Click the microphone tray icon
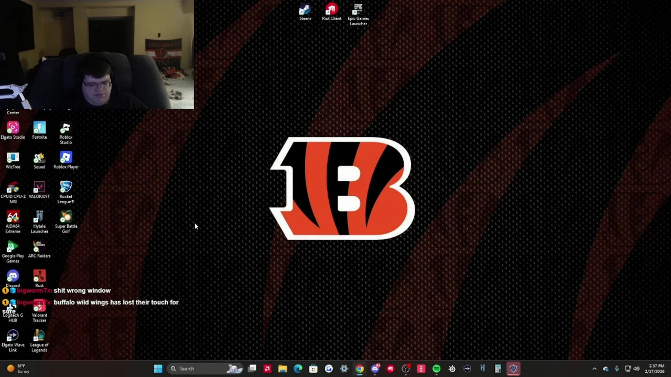 [617, 369]
